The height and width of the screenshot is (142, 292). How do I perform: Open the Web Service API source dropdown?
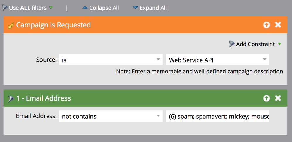pos(217,60)
